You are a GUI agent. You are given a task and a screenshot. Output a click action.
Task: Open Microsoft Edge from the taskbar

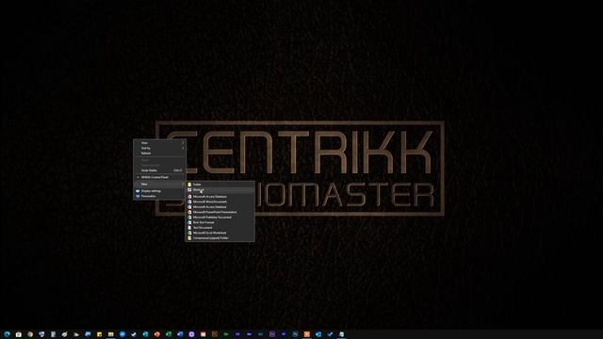point(7,334)
